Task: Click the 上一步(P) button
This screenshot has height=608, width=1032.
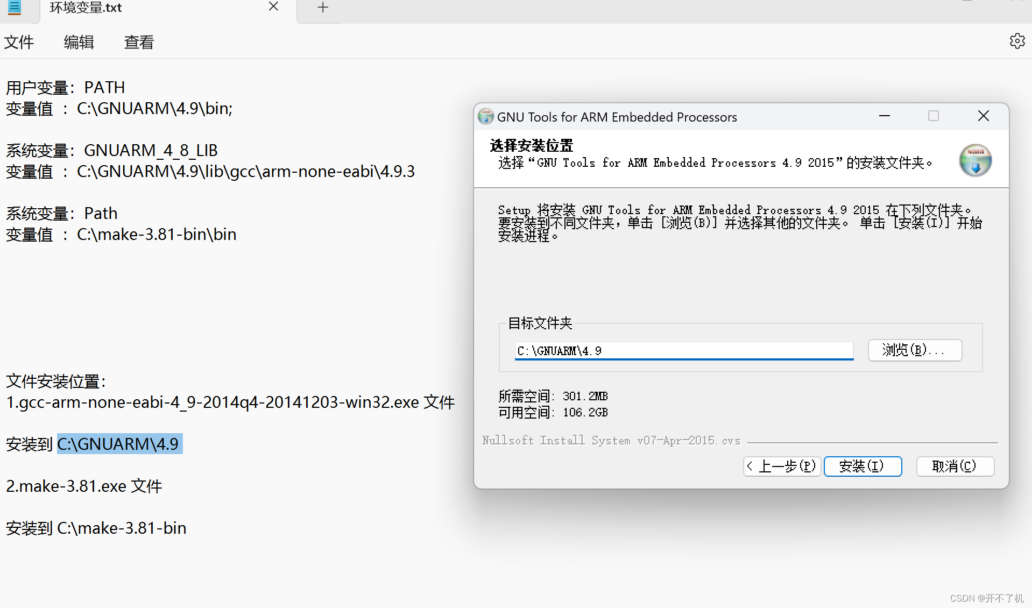Action: pos(782,466)
